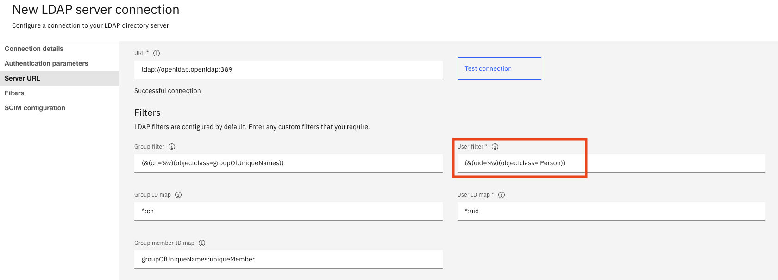Screen dimensions: 778x280
Task: Click the Group ID map info icon
Action: pyautogui.click(x=178, y=195)
